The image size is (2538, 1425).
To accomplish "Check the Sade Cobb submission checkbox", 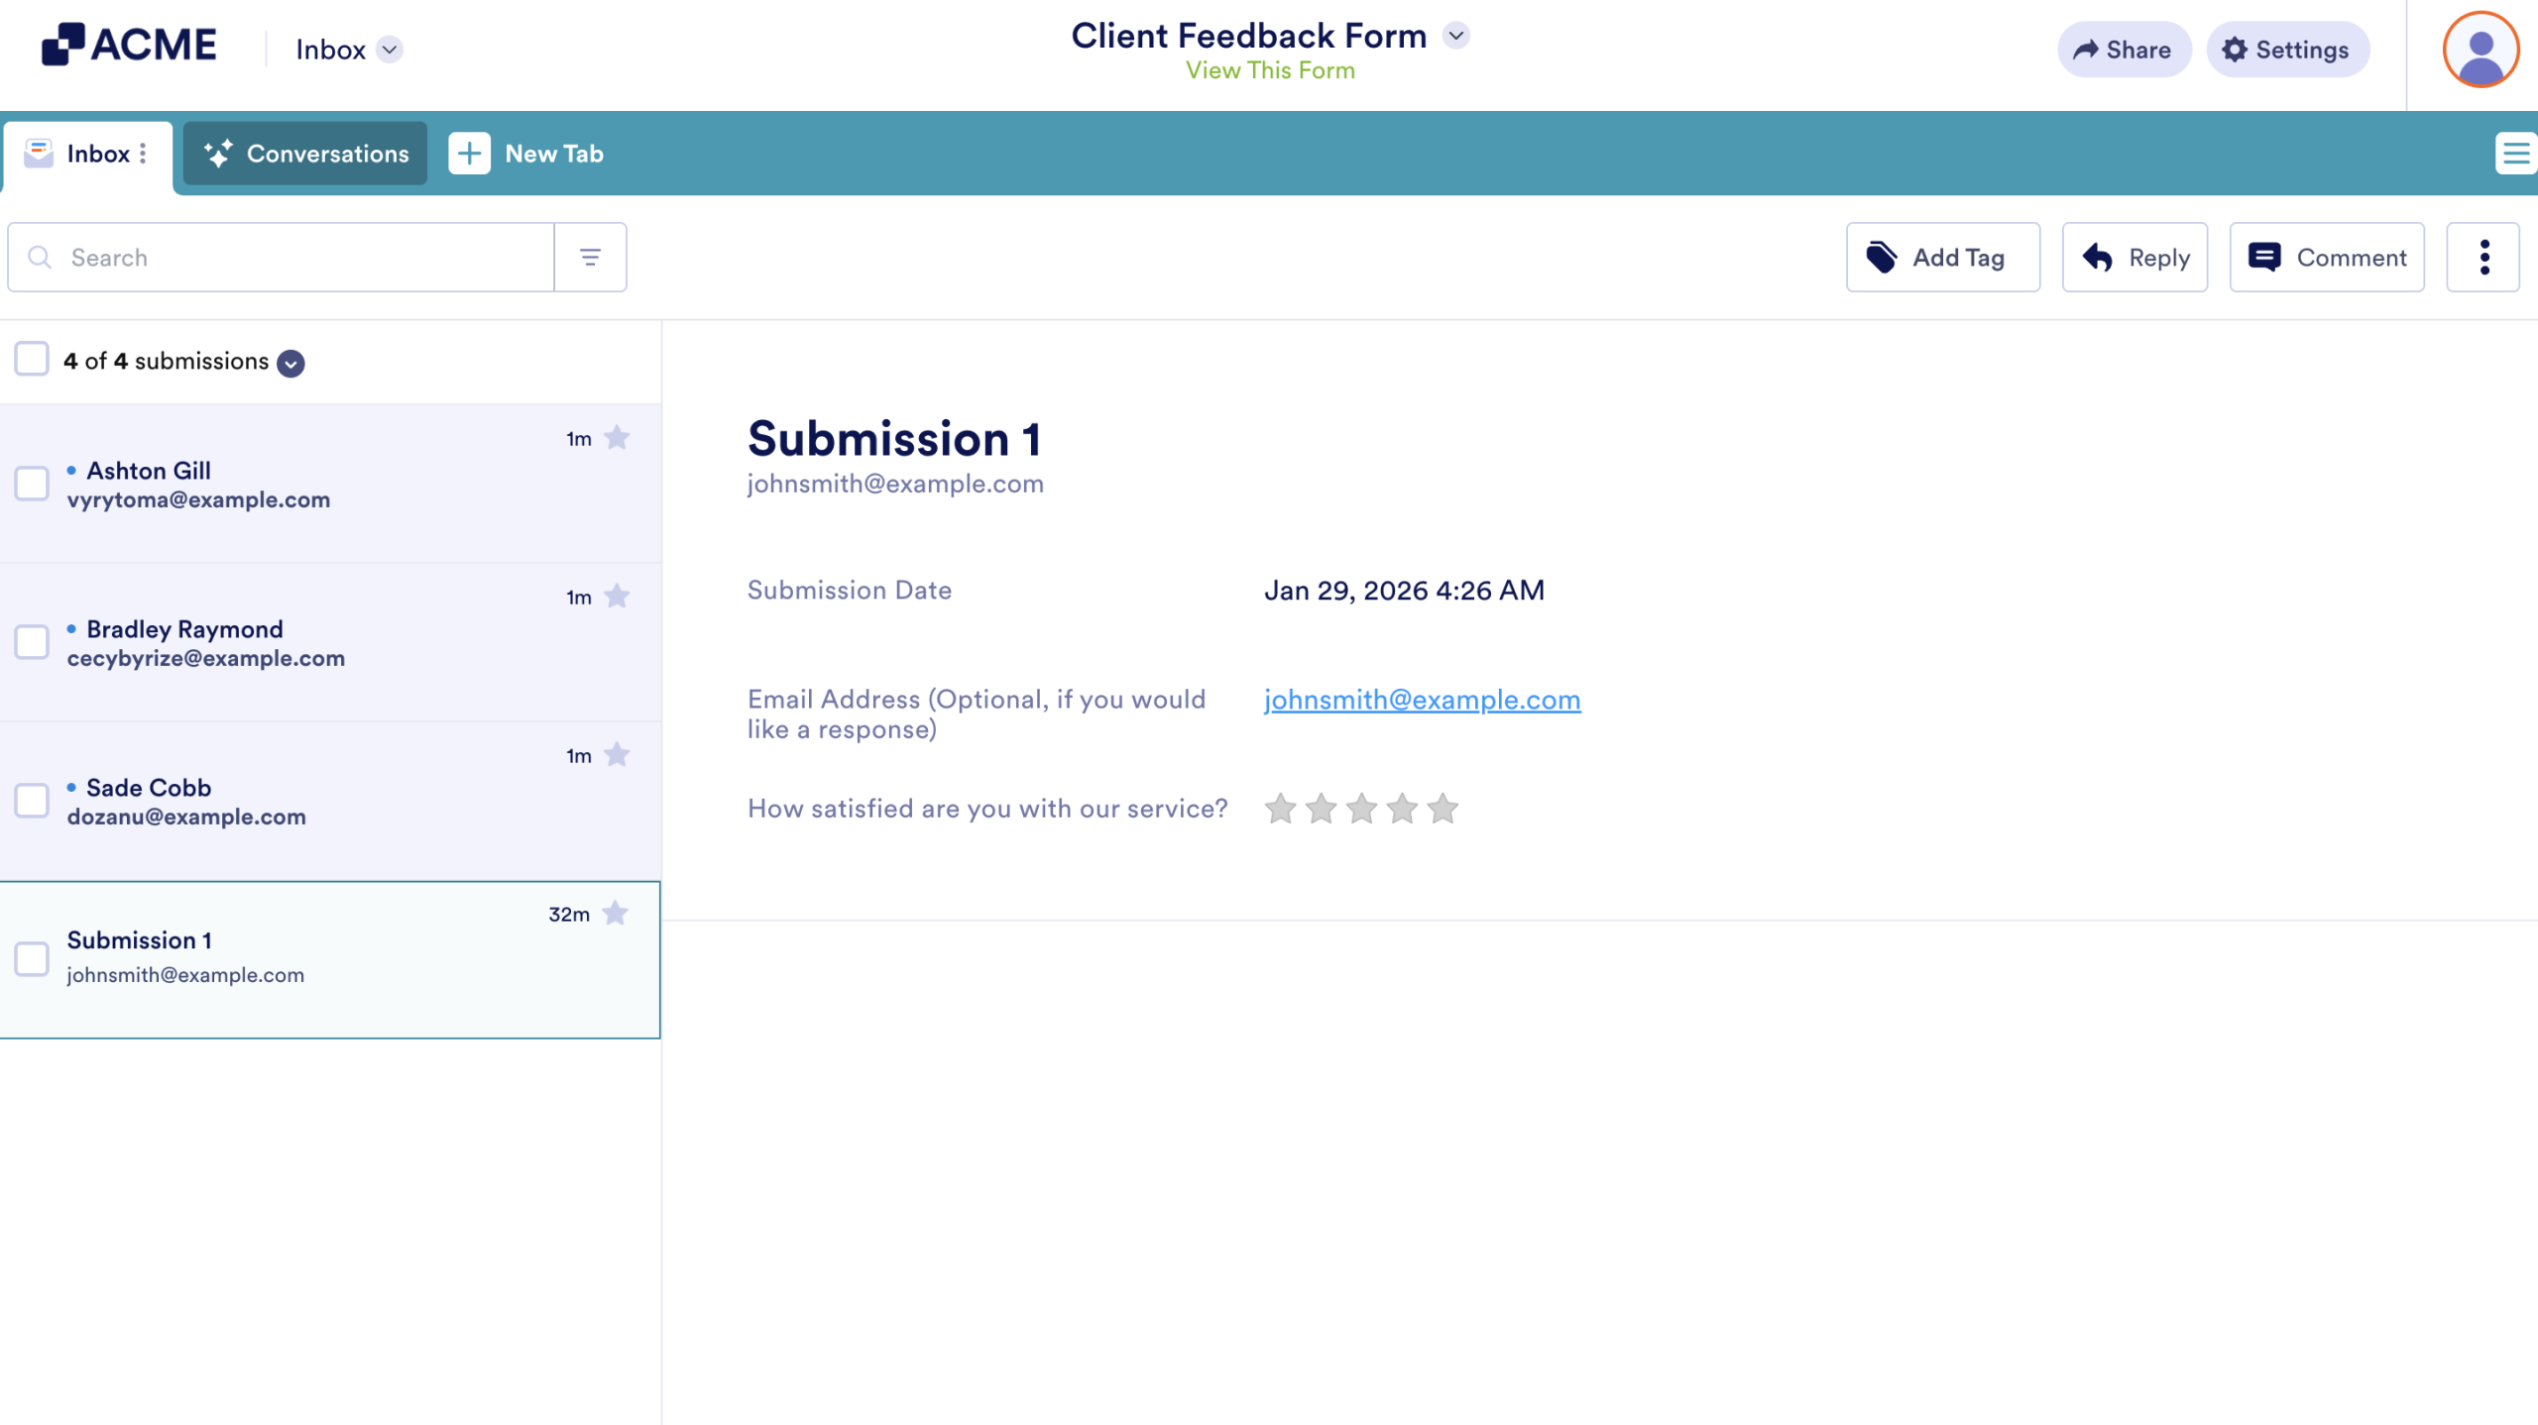I will coord(32,801).
